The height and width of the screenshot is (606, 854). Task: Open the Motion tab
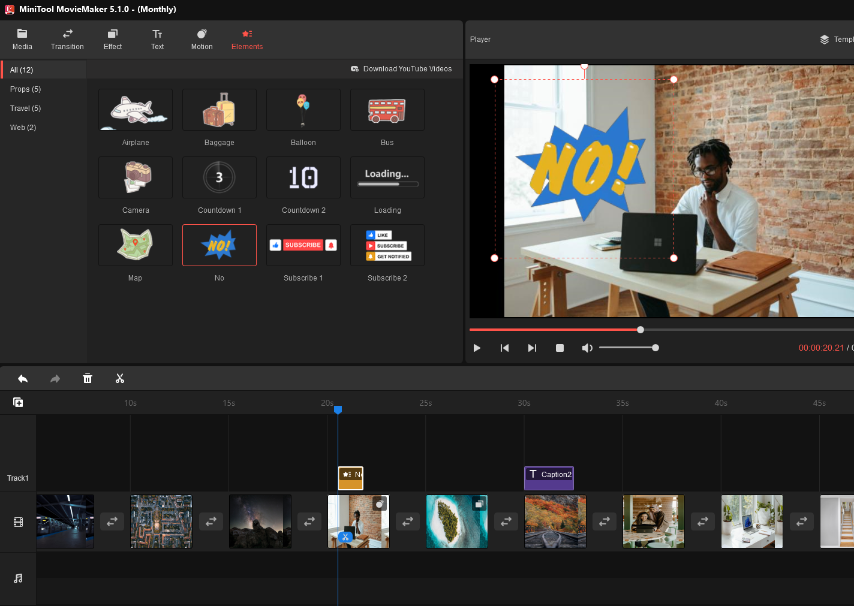pyautogui.click(x=202, y=40)
